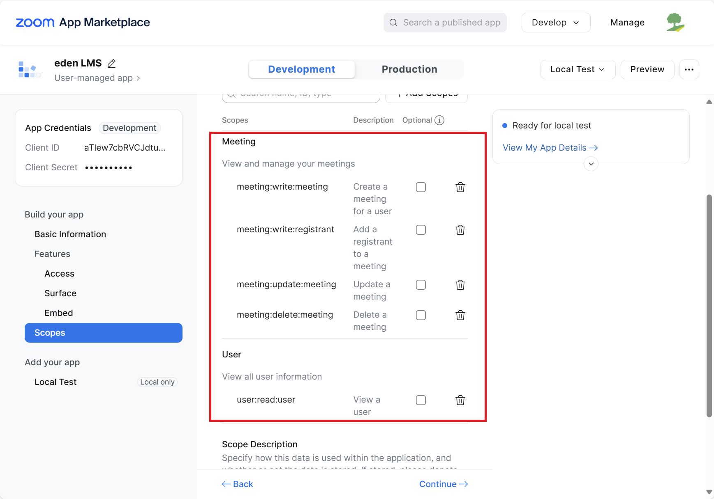Click the Search a published app field
Screen dimensions: 714x499
pos(445,23)
